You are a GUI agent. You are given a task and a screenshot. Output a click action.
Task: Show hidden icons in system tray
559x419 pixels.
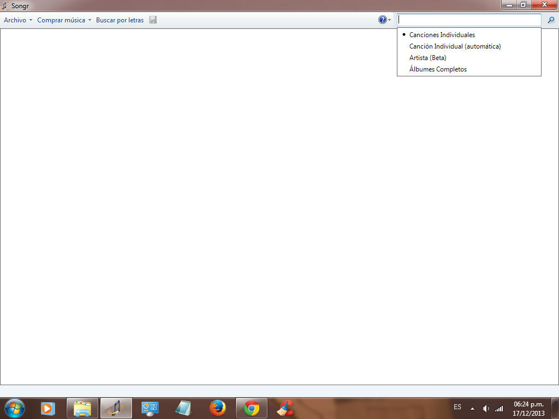coord(472,409)
